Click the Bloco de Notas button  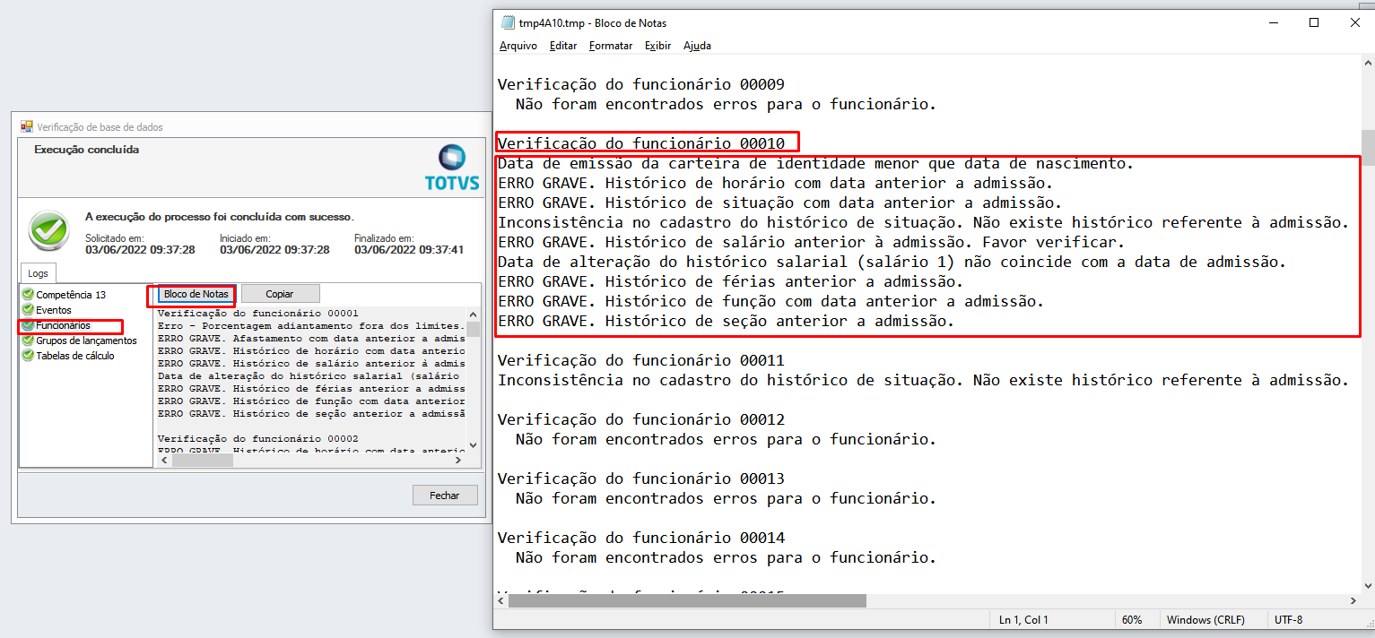coord(196,294)
